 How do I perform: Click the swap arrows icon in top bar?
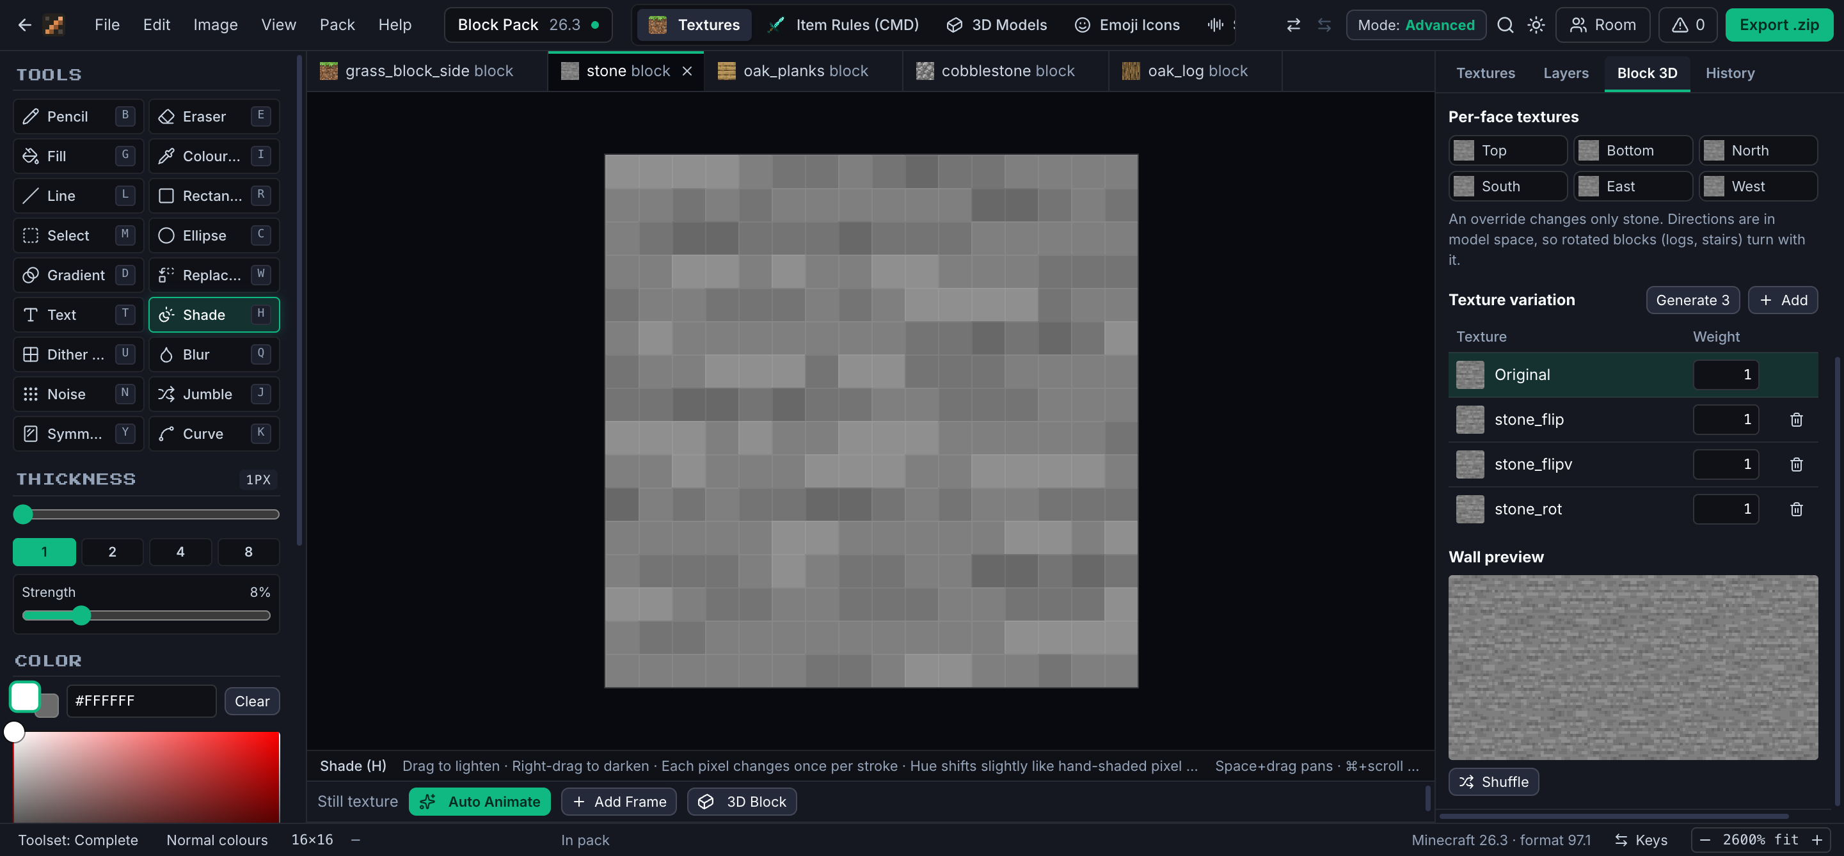click(1293, 25)
